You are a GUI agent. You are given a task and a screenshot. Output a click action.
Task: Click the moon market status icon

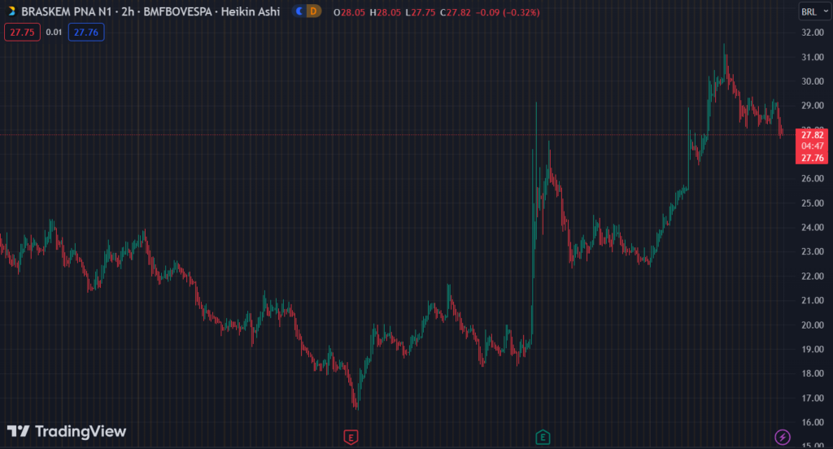coord(299,11)
